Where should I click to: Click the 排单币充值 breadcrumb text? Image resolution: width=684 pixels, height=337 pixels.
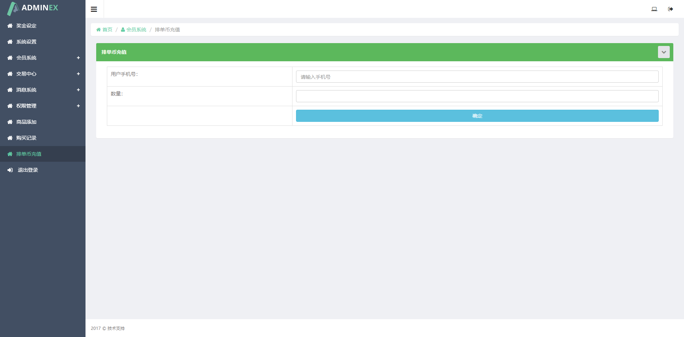(x=167, y=30)
